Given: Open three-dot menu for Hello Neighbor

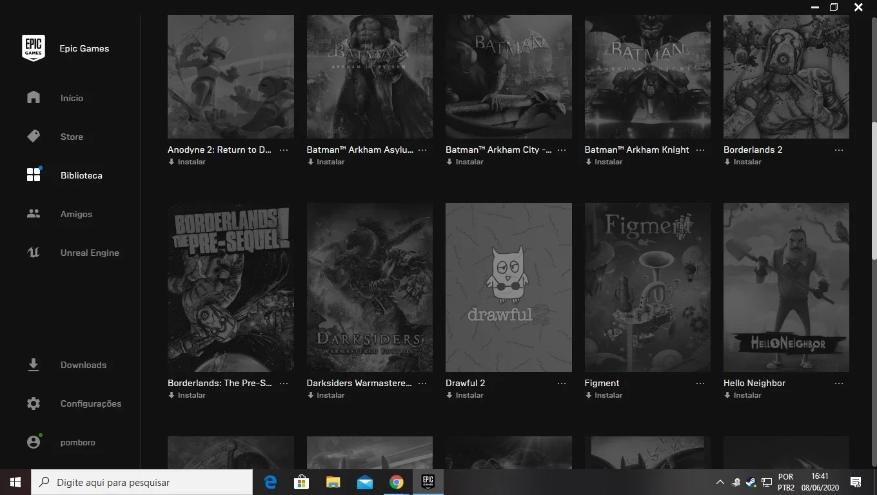Looking at the screenshot, I should [838, 383].
